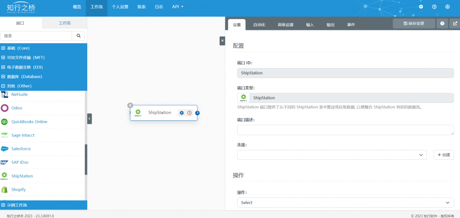Open the 连接 connection dropdown
Viewport: 460px width, 218px height.
pos(332,155)
